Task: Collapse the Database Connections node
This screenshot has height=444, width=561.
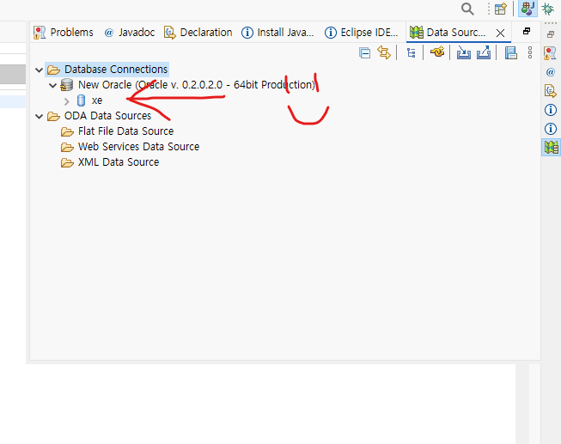Action: 39,70
